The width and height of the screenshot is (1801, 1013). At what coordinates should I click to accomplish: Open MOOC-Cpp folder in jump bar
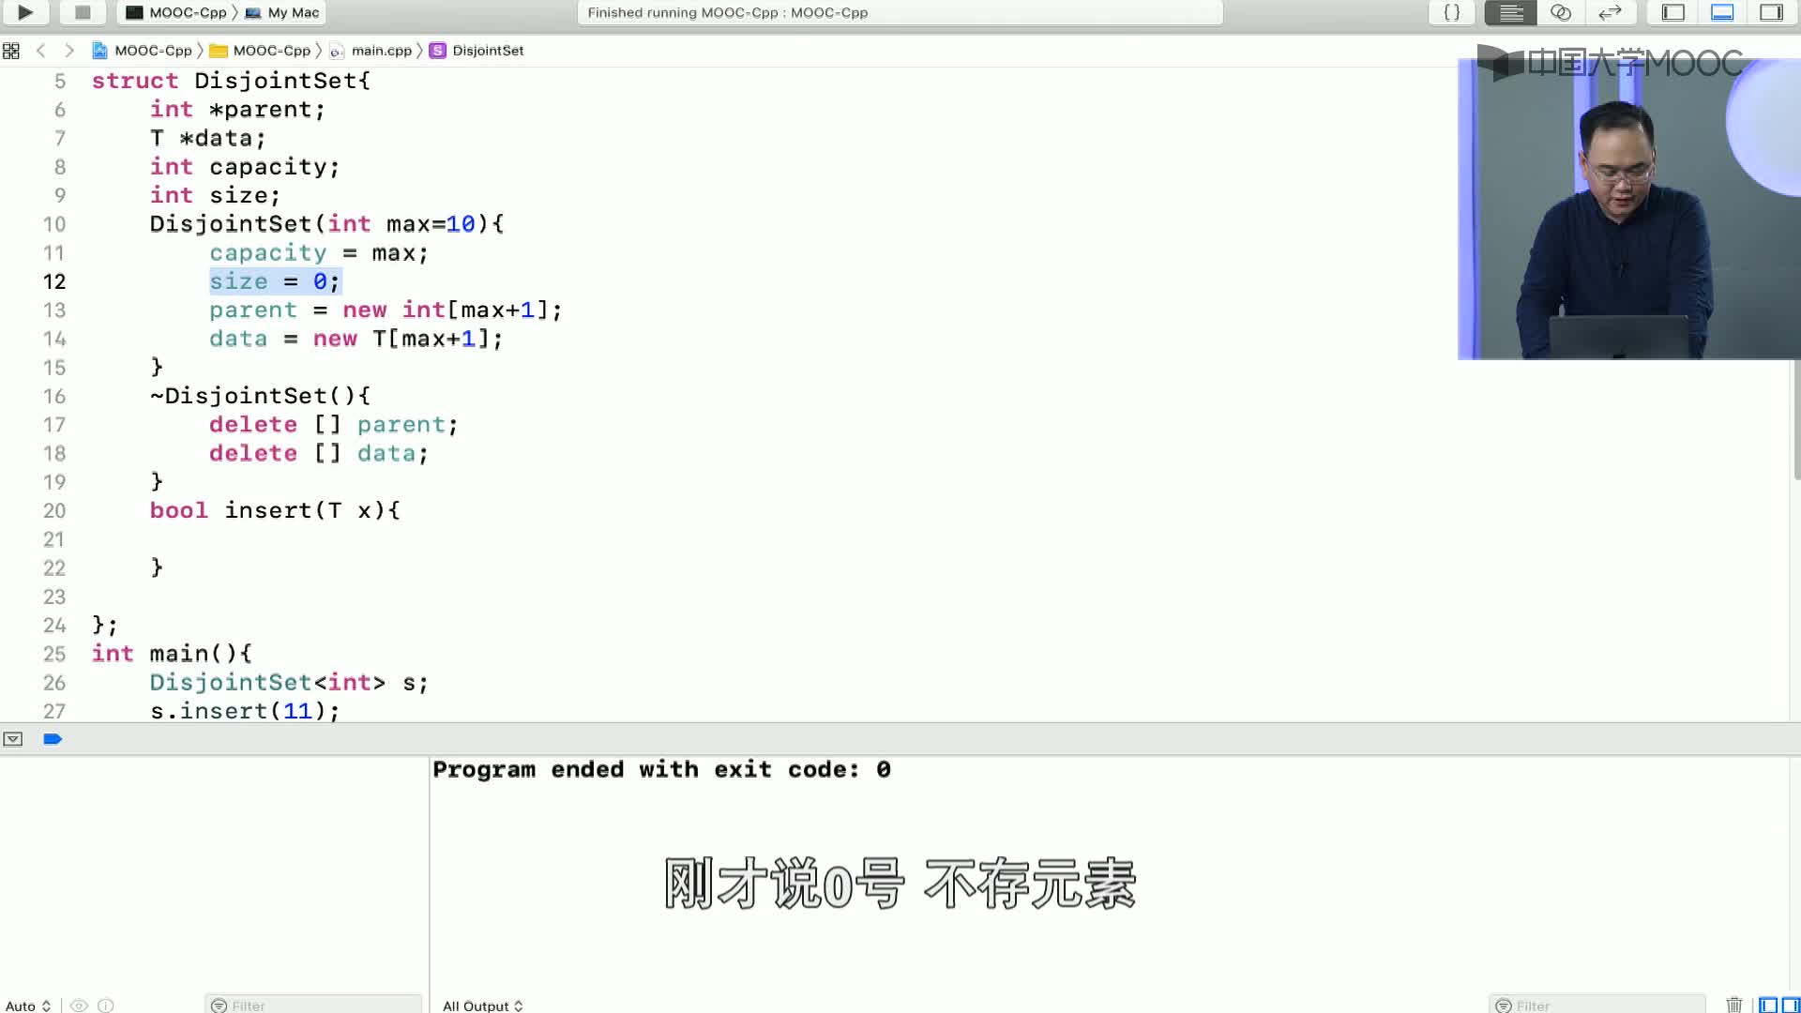[260, 51]
